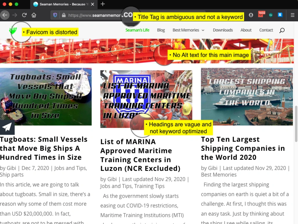
Task: Open the Largest Shipping Companies thumbnail image
Action: click(247, 96)
